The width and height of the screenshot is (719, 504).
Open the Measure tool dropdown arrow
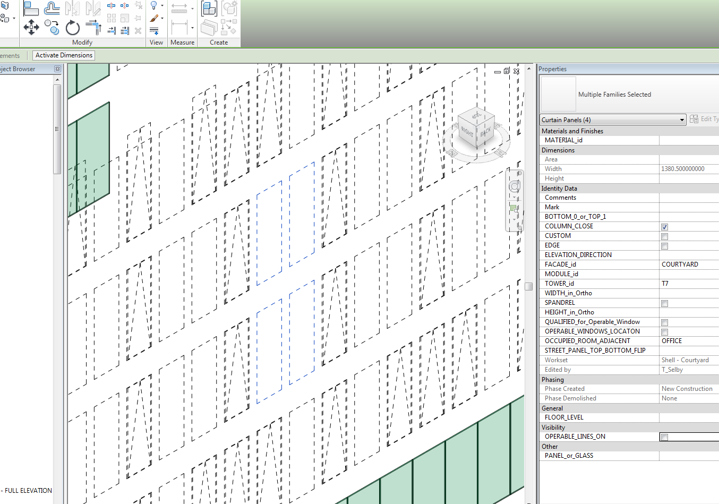click(x=193, y=8)
